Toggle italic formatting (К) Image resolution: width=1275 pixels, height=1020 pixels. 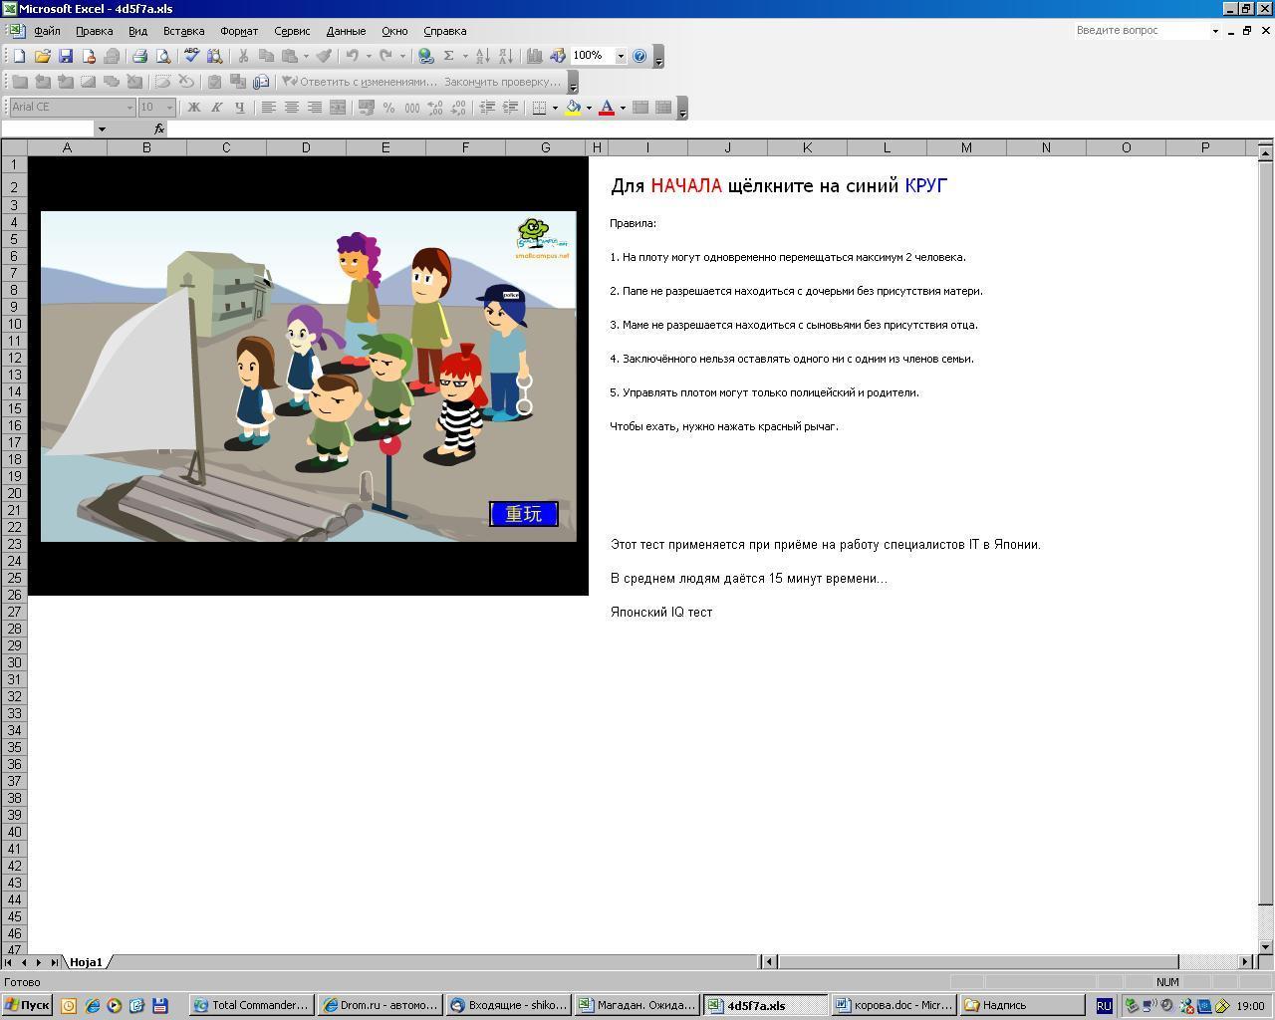216,108
